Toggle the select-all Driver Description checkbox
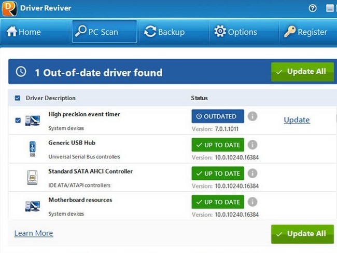 [x=18, y=98]
